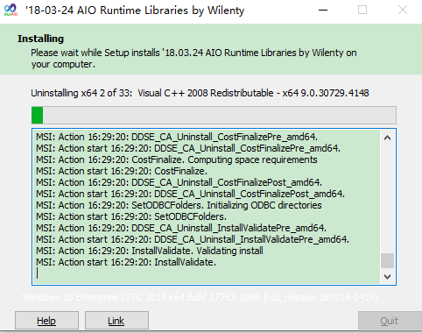Click log line 'Action start' DDSE_CA_Uninstall_CostFinalizePost_amd64
The height and width of the screenshot is (333, 422).
(190, 194)
